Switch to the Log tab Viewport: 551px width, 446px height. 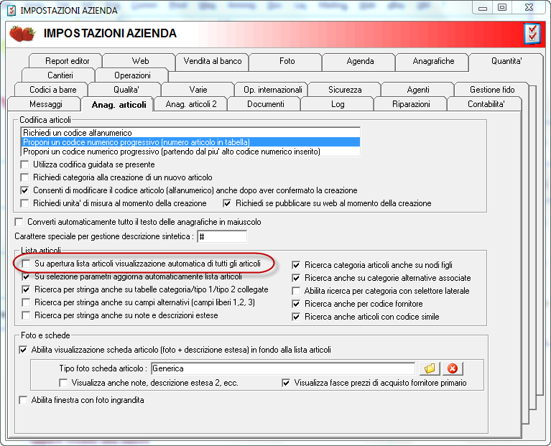tap(338, 104)
